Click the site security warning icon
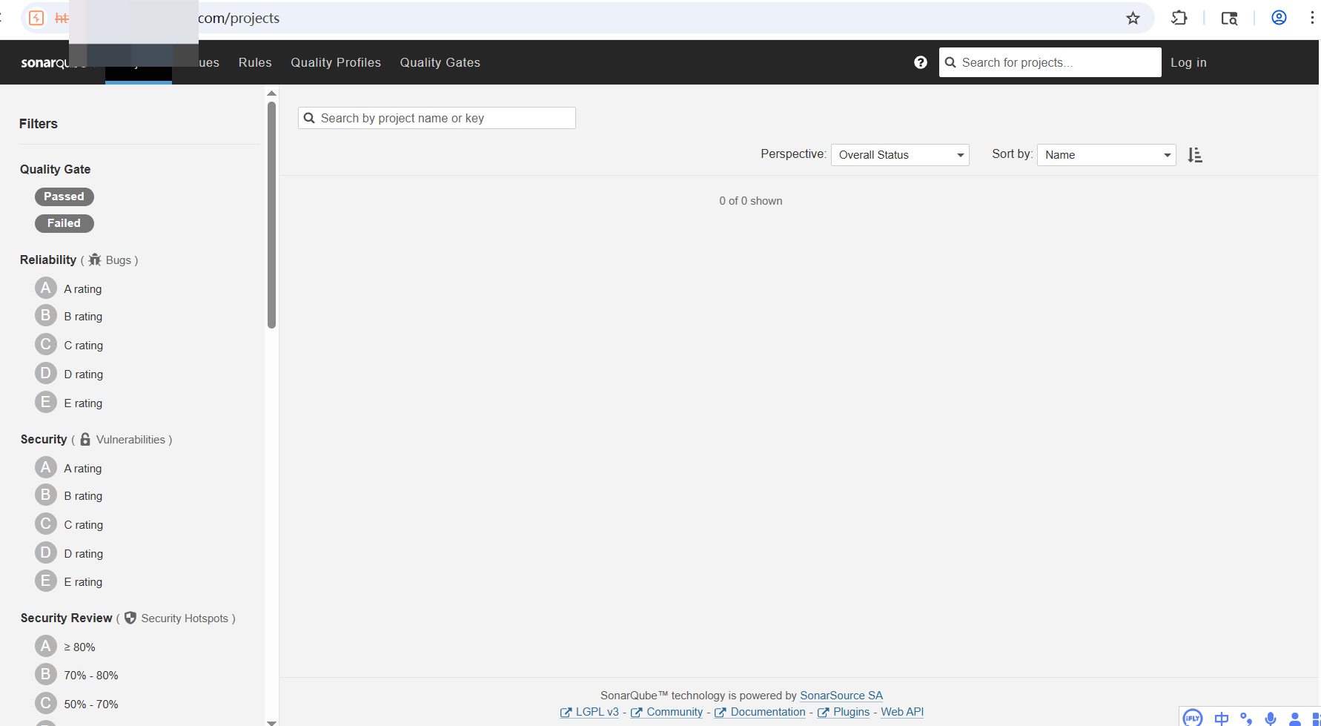1321x726 pixels. coord(36,18)
